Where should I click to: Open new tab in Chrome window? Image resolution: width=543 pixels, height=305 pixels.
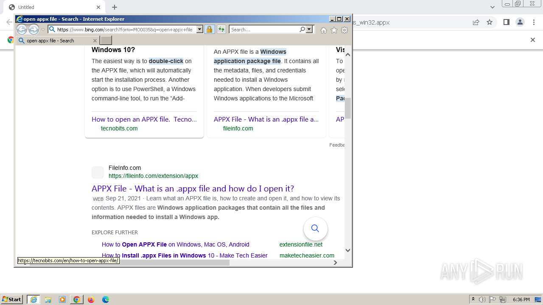click(x=115, y=7)
